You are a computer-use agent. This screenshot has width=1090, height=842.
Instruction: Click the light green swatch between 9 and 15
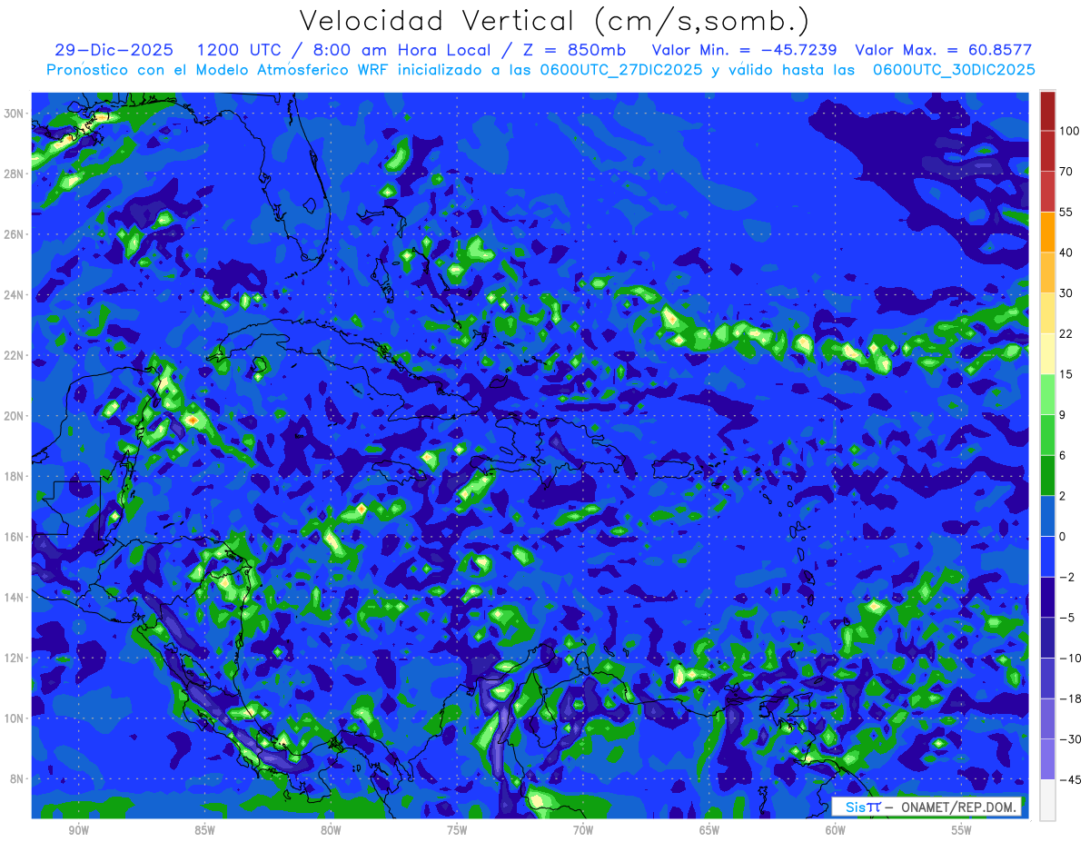pyautogui.click(x=1047, y=394)
